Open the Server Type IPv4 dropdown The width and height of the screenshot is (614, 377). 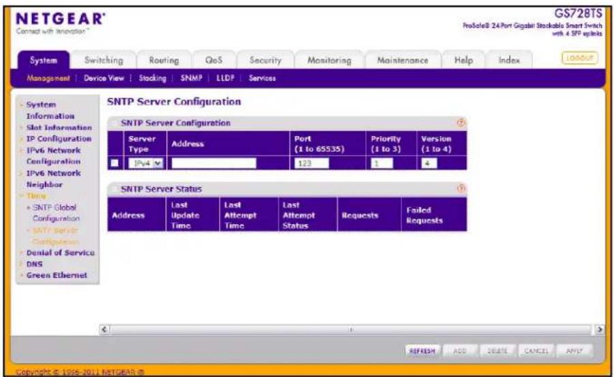[146, 163]
